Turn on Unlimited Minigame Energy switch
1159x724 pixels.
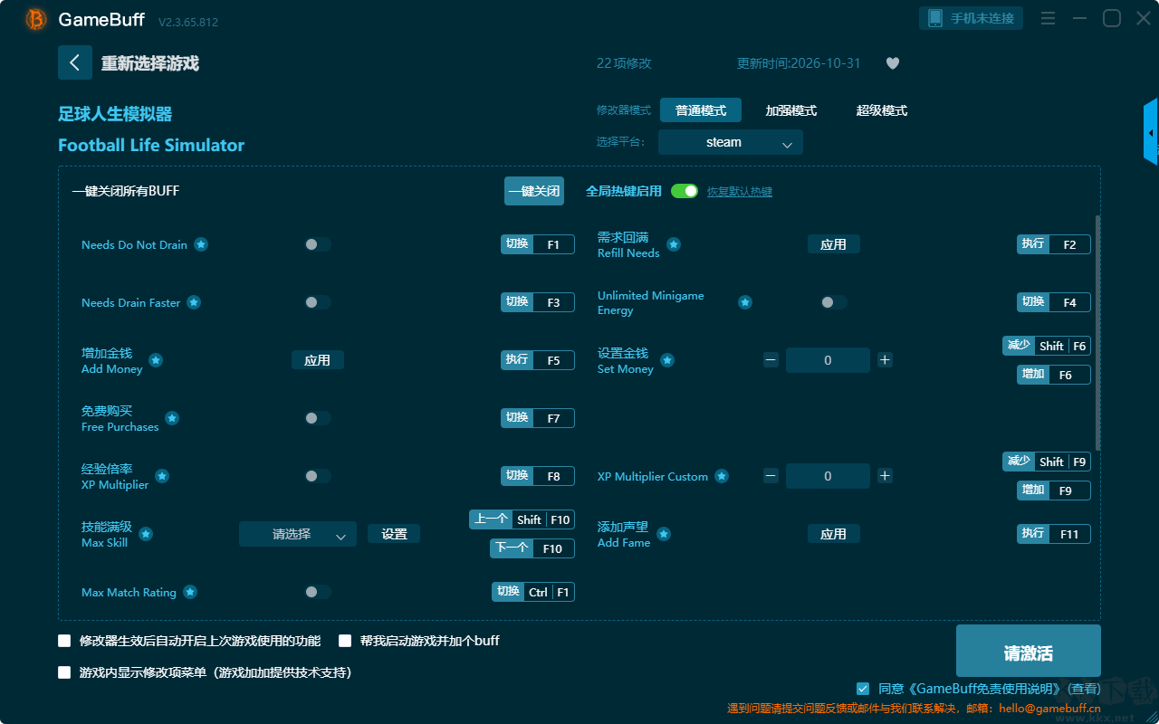coord(833,302)
